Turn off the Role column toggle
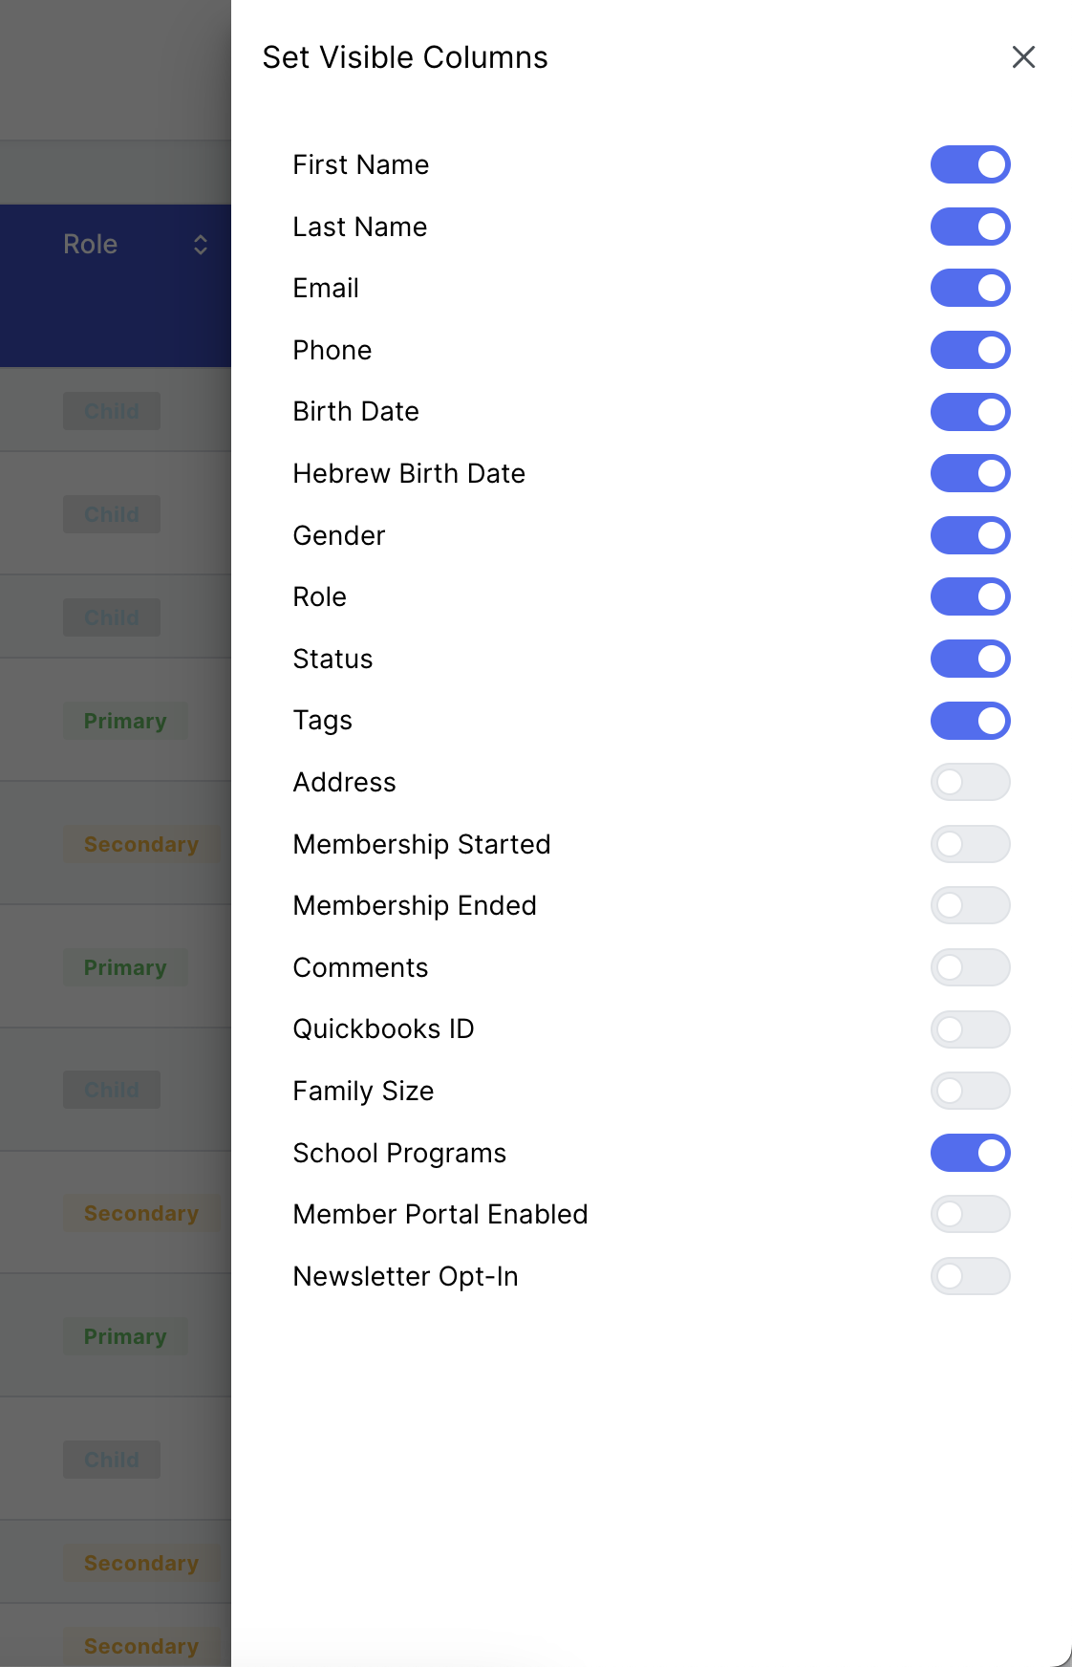Viewport: 1072px width, 1667px height. pos(970,596)
